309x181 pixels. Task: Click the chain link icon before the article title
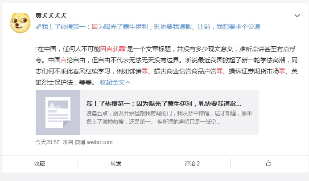click(x=38, y=27)
